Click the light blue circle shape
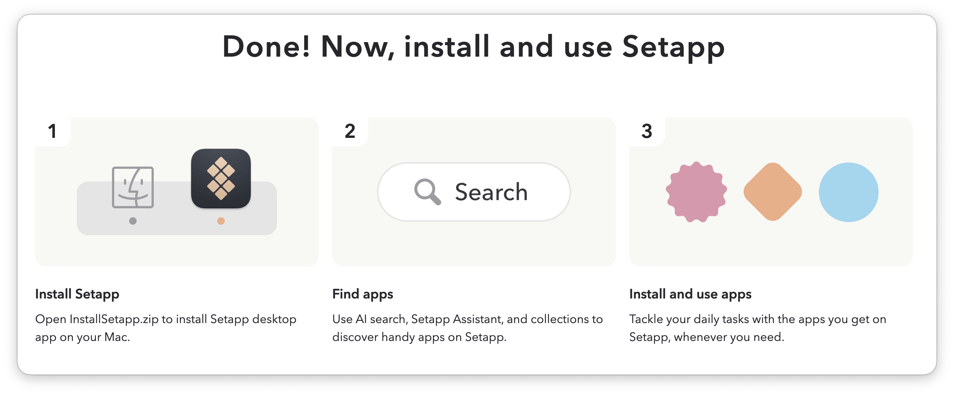The width and height of the screenshot is (954, 395). tap(848, 192)
